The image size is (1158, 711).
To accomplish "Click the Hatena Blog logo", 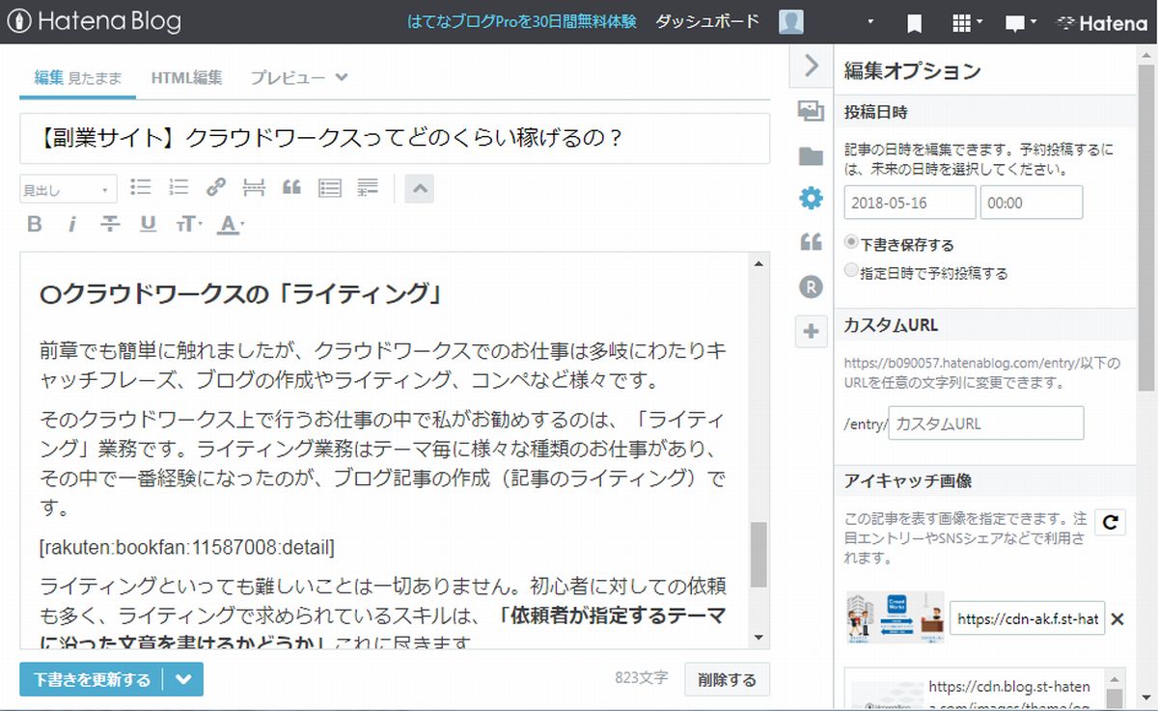I will coord(94,21).
